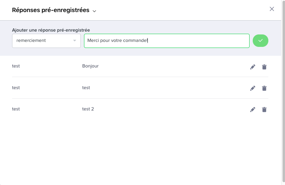The width and height of the screenshot is (285, 185).
Task: Click the triangle arrow in the category field
Action: 74,40
